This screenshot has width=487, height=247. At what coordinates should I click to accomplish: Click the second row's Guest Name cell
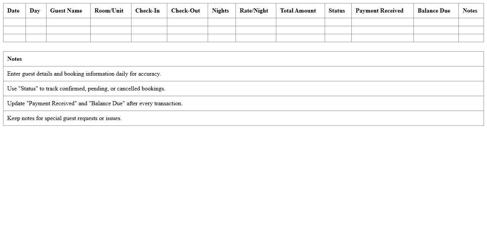click(68, 30)
